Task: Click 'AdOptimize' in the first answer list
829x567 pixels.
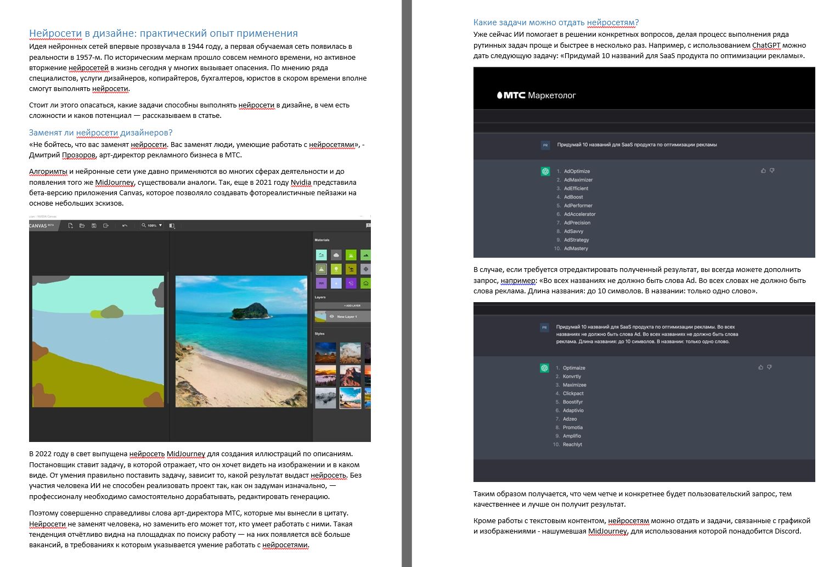Action: click(577, 171)
